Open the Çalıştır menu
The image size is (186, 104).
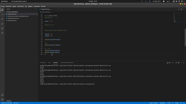coord(30,6)
